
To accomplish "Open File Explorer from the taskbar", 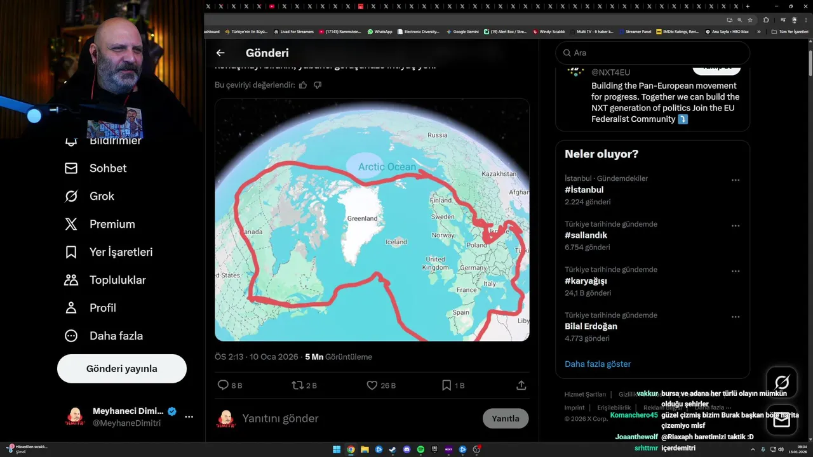I will coord(365,449).
